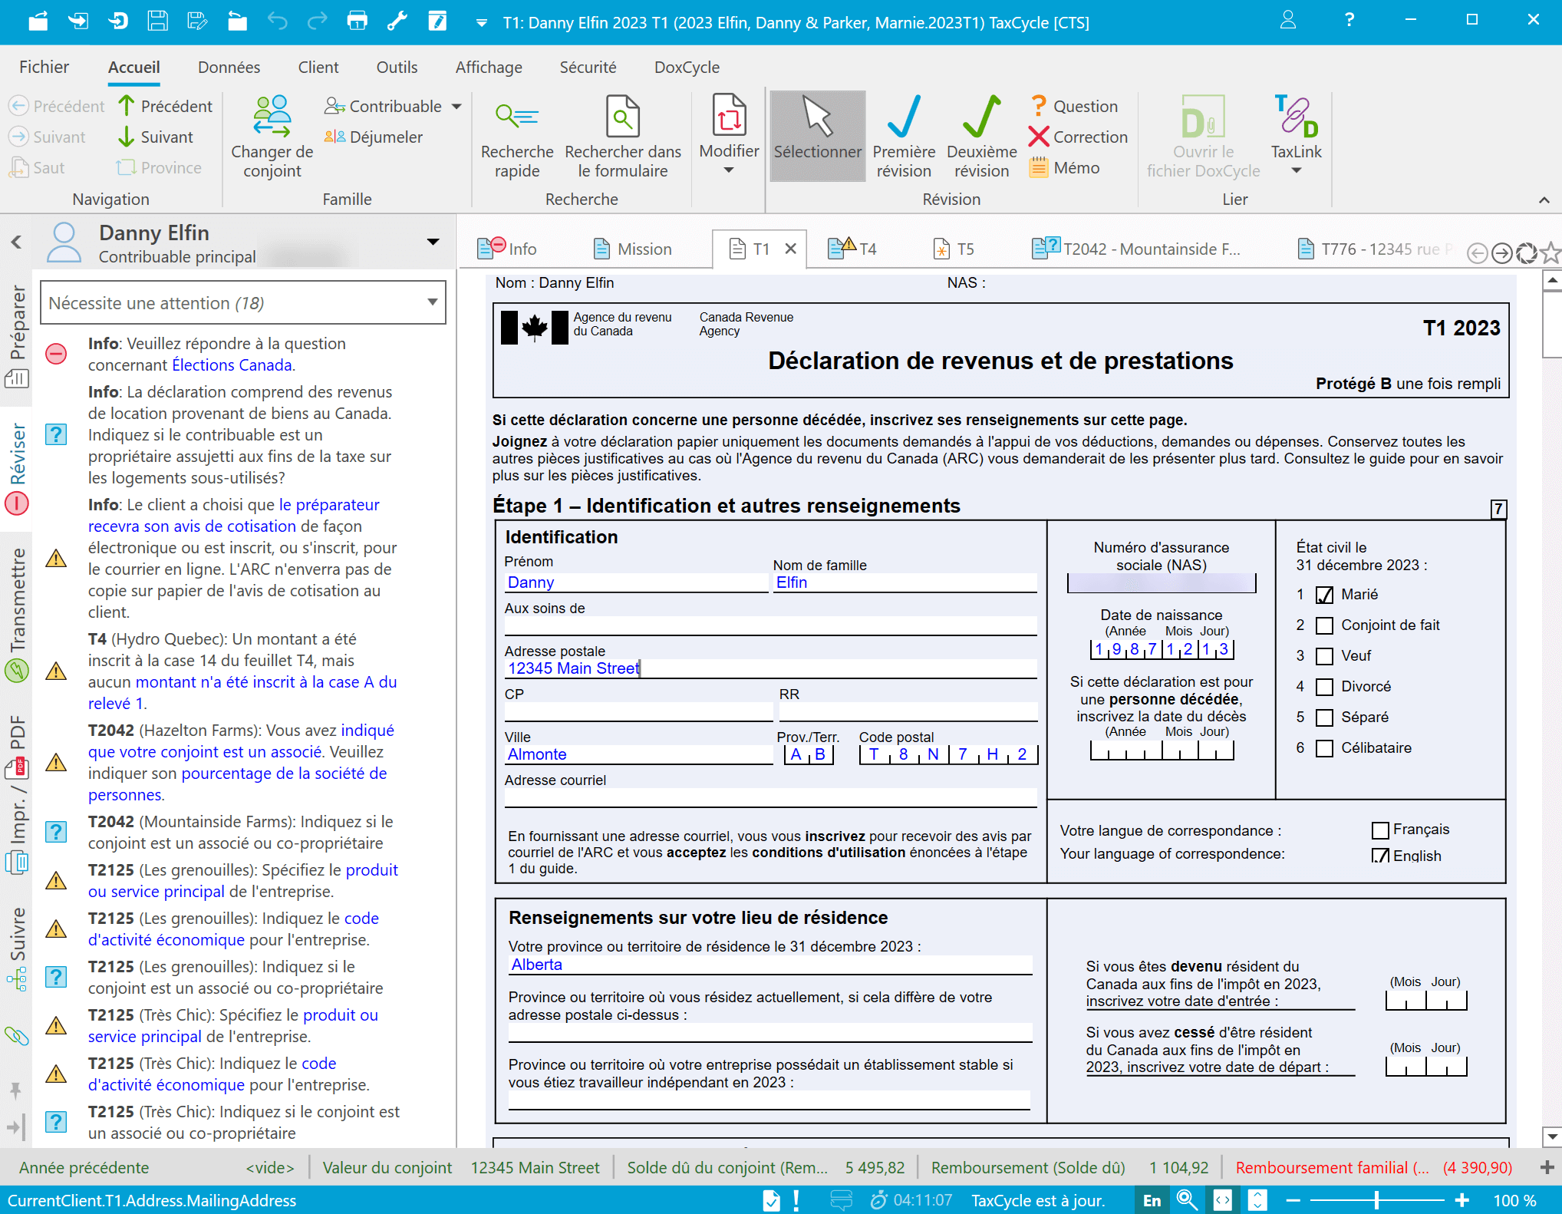Click the refresh circular icon in the tab bar
This screenshot has width=1562, height=1214.
coord(1527,252)
